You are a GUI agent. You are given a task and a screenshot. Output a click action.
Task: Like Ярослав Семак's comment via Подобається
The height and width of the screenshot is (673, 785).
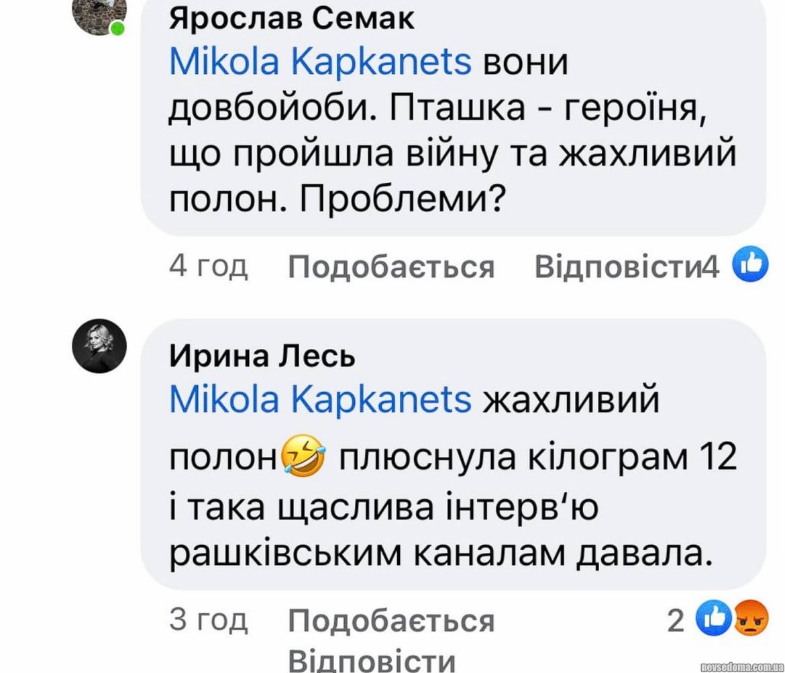point(391,267)
